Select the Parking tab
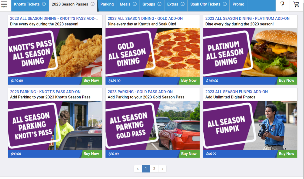 pyautogui.click(x=107, y=4)
